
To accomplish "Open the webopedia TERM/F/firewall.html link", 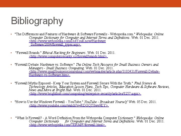I will pyautogui.click(x=67, y=125).
